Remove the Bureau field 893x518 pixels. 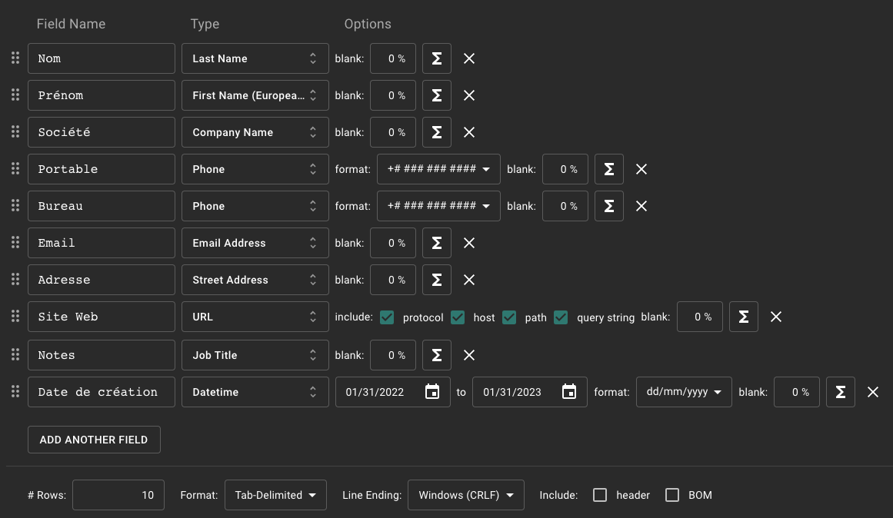(x=641, y=206)
